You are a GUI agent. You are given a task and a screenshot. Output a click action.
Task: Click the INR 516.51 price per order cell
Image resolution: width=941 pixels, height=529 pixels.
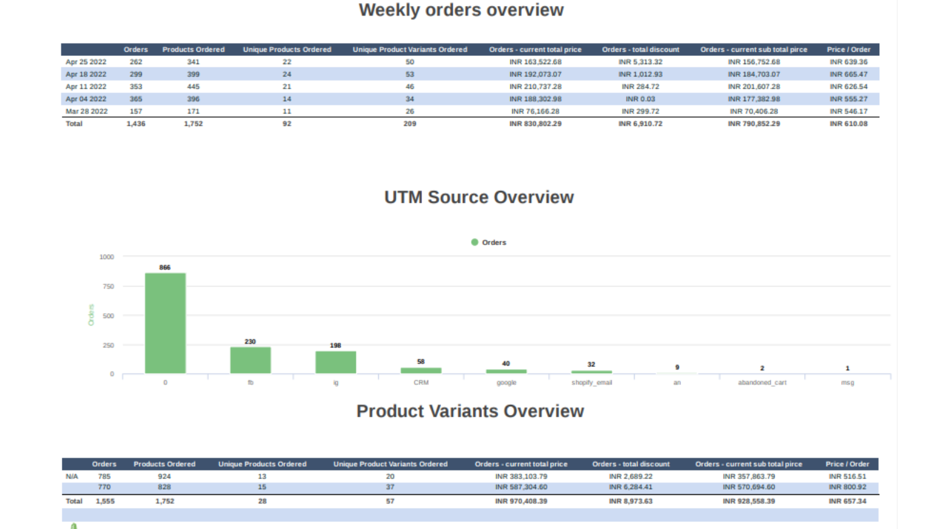click(847, 477)
